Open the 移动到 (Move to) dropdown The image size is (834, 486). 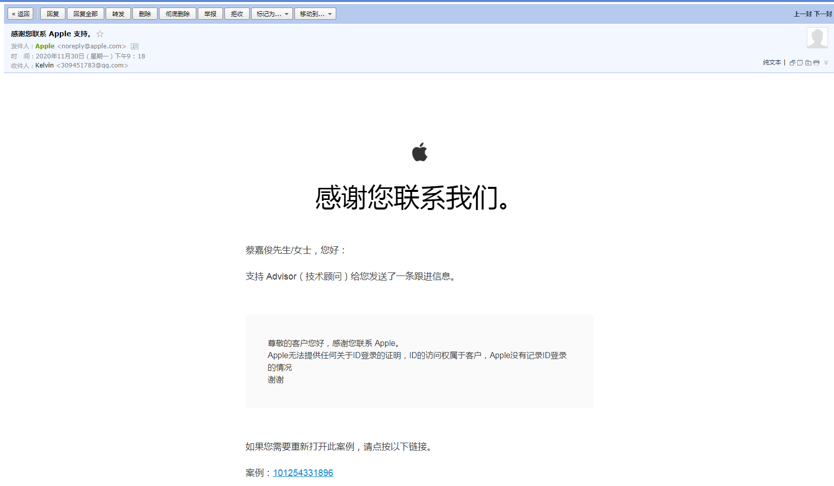[315, 14]
